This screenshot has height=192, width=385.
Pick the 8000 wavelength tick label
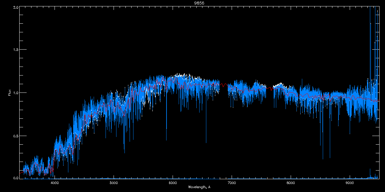point(291,183)
